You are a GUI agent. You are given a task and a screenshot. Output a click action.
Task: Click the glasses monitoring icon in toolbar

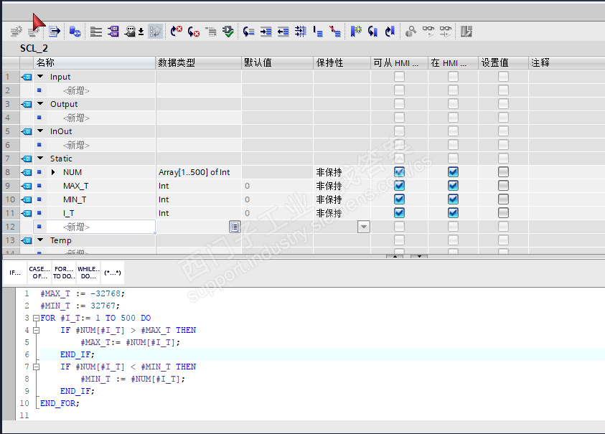[x=428, y=32]
